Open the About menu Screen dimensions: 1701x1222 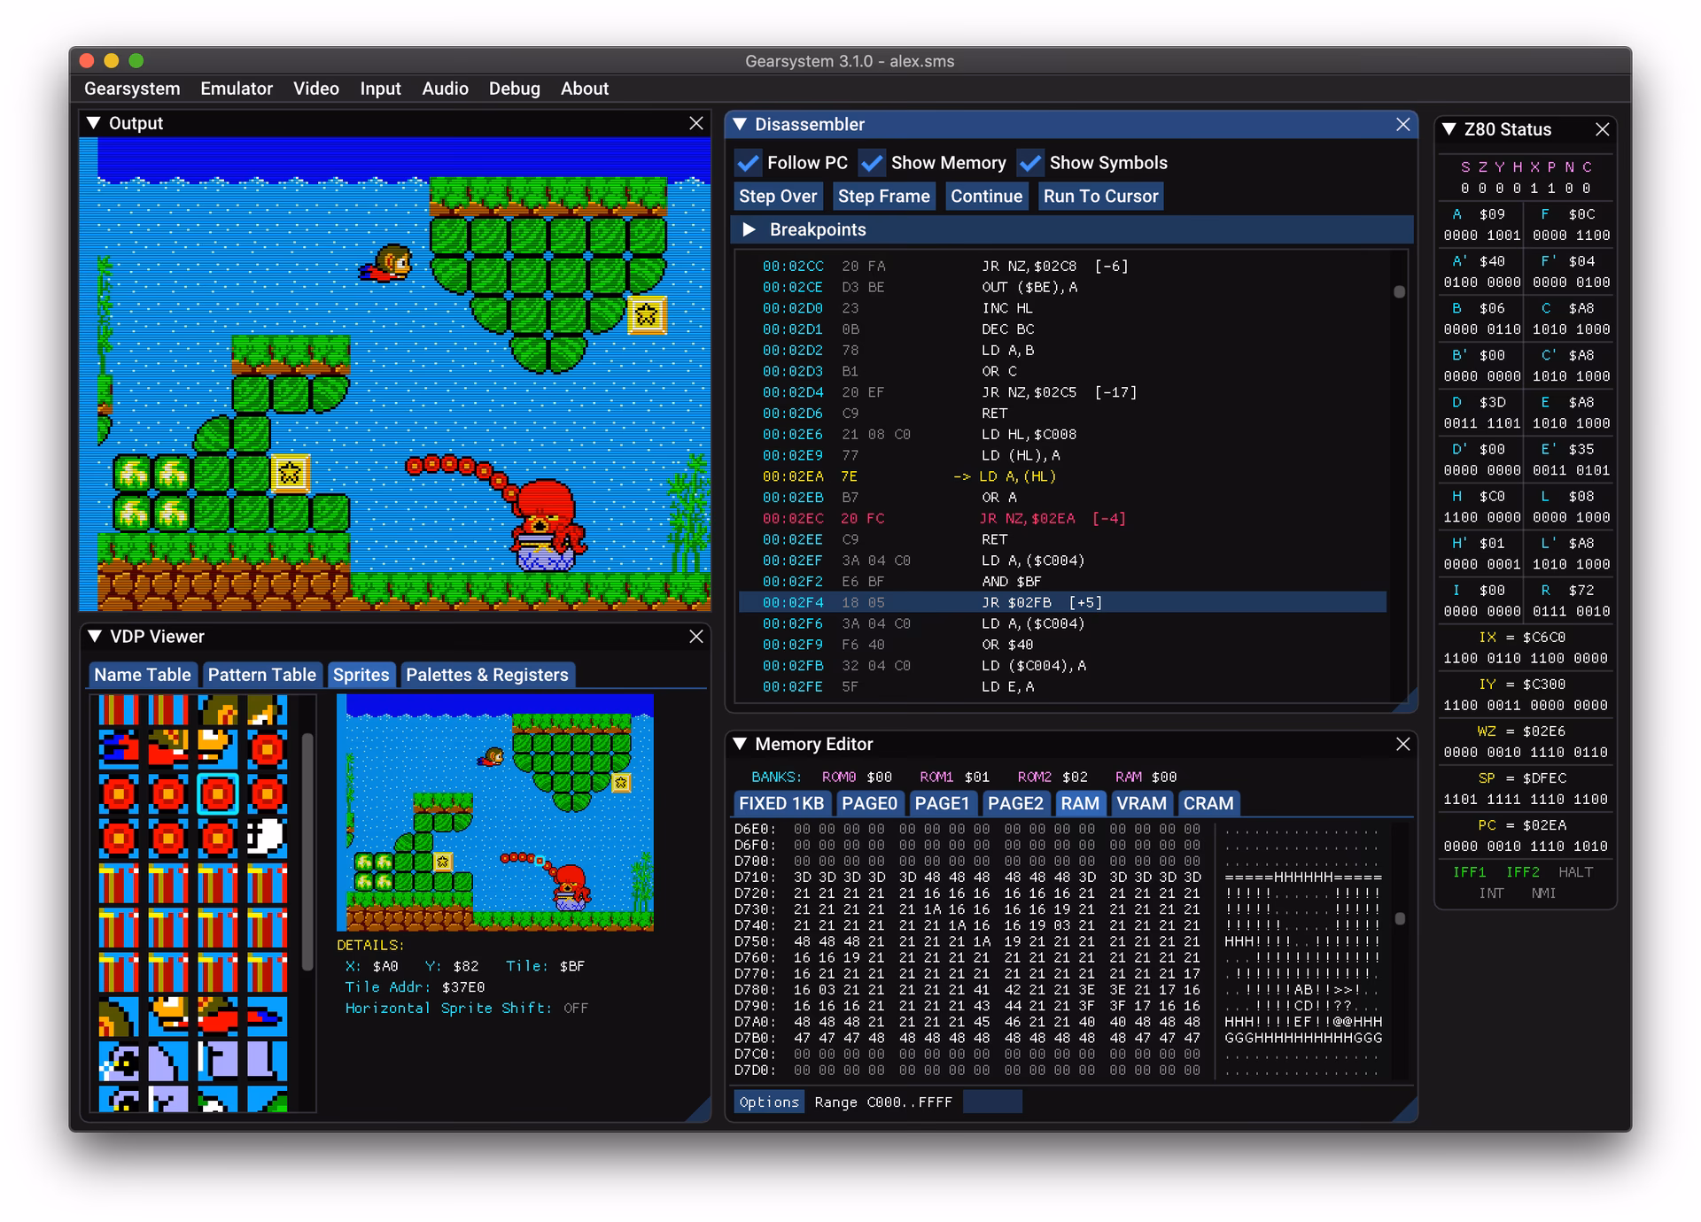click(584, 89)
